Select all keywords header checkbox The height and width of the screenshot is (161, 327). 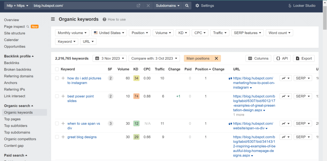tap(57, 69)
